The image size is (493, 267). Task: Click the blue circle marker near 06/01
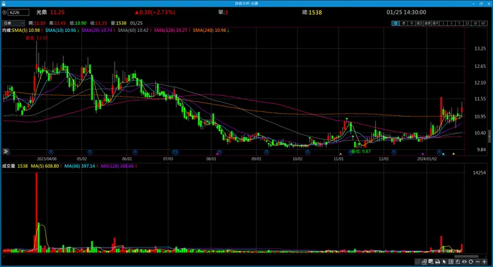(x=135, y=152)
